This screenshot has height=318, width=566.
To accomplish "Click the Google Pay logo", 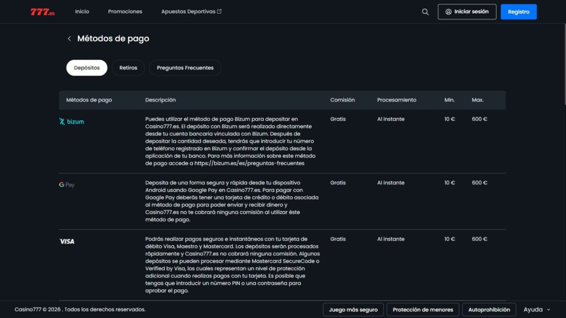I will point(67,185).
